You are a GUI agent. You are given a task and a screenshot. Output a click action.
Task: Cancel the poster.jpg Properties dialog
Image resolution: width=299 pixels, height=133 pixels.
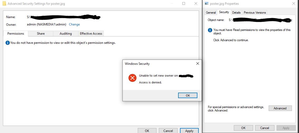click(x=264, y=128)
